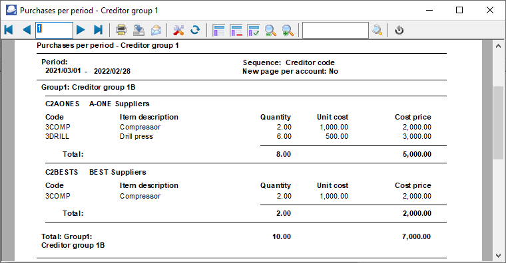Click 3DRILL item code
506x263 pixels.
click(57, 136)
